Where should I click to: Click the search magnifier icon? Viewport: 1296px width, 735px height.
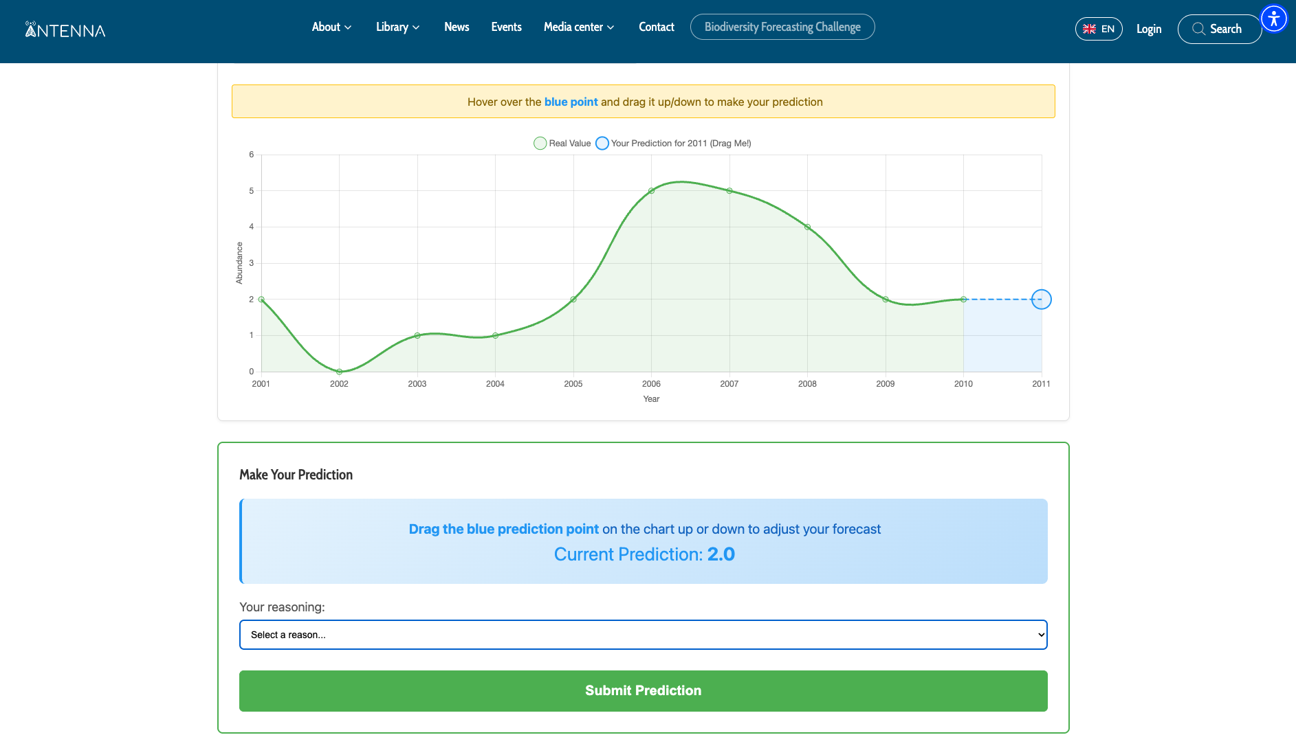click(x=1198, y=29)
